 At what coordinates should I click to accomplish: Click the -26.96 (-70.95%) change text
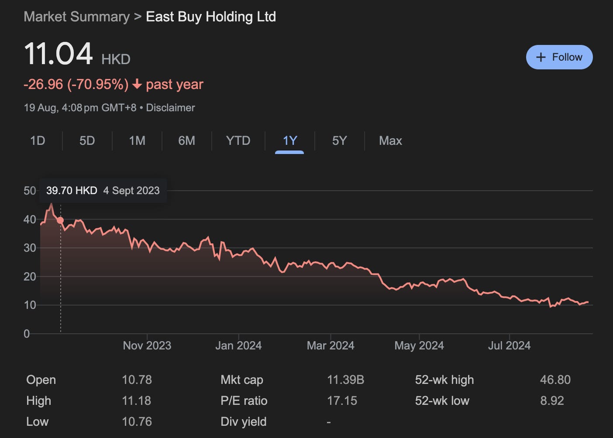click(76, 84)
